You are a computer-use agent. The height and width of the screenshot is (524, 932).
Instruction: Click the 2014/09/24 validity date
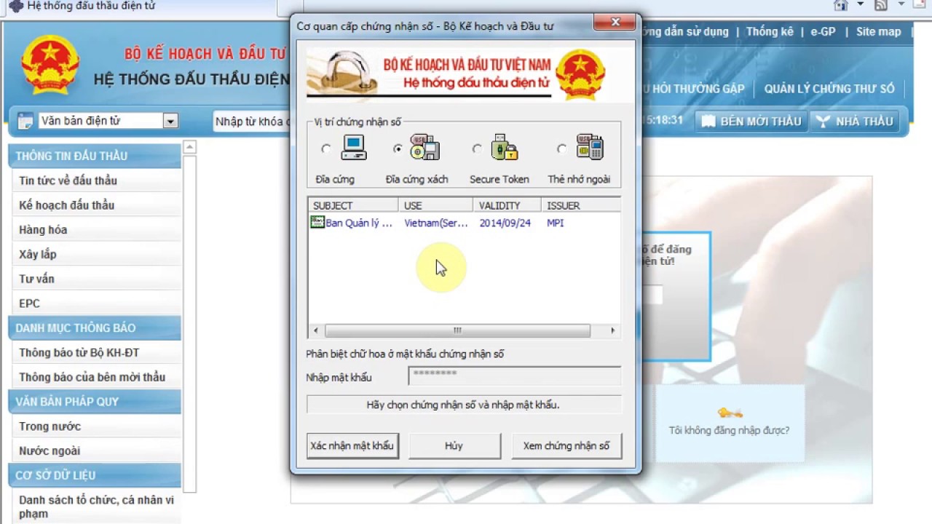505,223
